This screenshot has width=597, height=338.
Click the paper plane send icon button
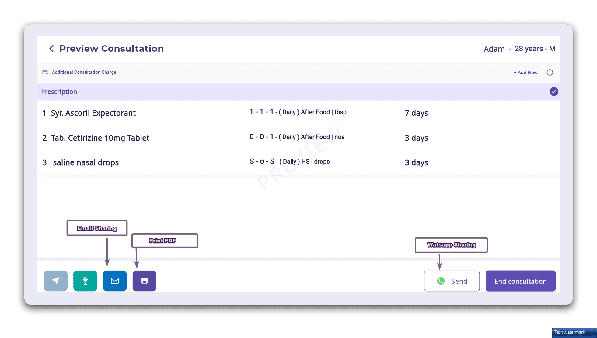point(56,281)
